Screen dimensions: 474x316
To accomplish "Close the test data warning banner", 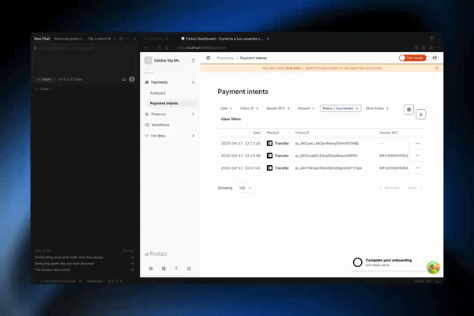I will 437,68.
